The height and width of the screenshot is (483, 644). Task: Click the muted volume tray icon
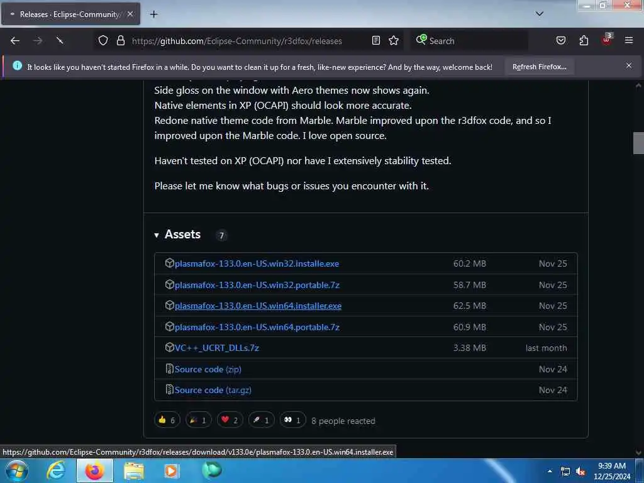(x=580, y=472)
